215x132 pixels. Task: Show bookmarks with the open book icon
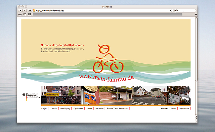25,15
